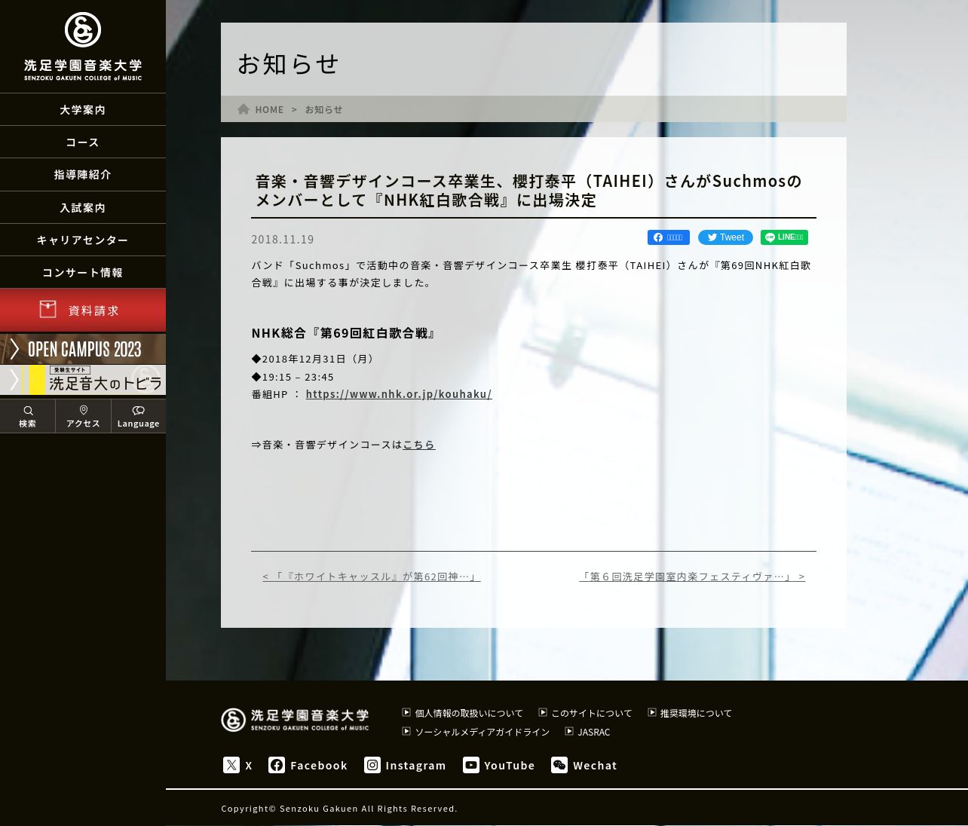Click the red 資料請求 button
This screenshot has height=826, width=968.
(83, 310)
